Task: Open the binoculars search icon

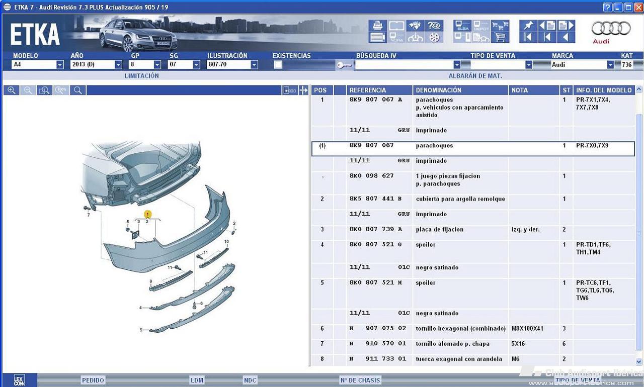Action: click(416, 26)
